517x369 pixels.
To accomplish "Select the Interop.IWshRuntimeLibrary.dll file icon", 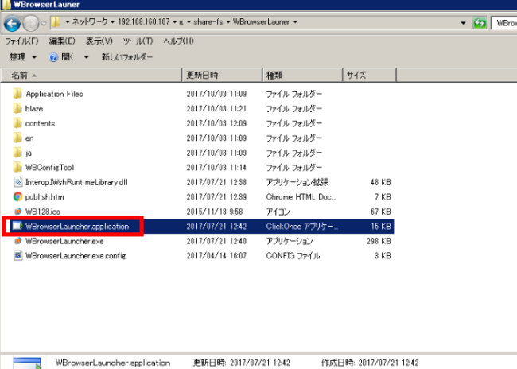I will (17, 182).
